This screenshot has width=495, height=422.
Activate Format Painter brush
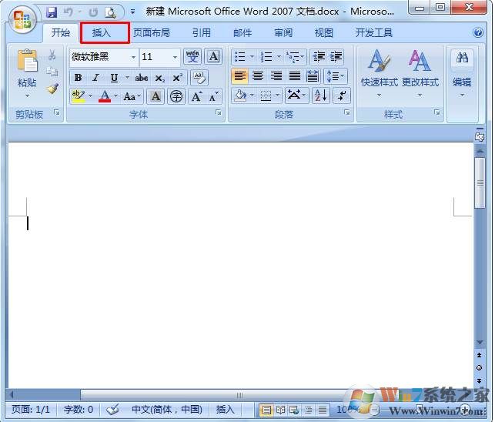(x=52, y=89)
